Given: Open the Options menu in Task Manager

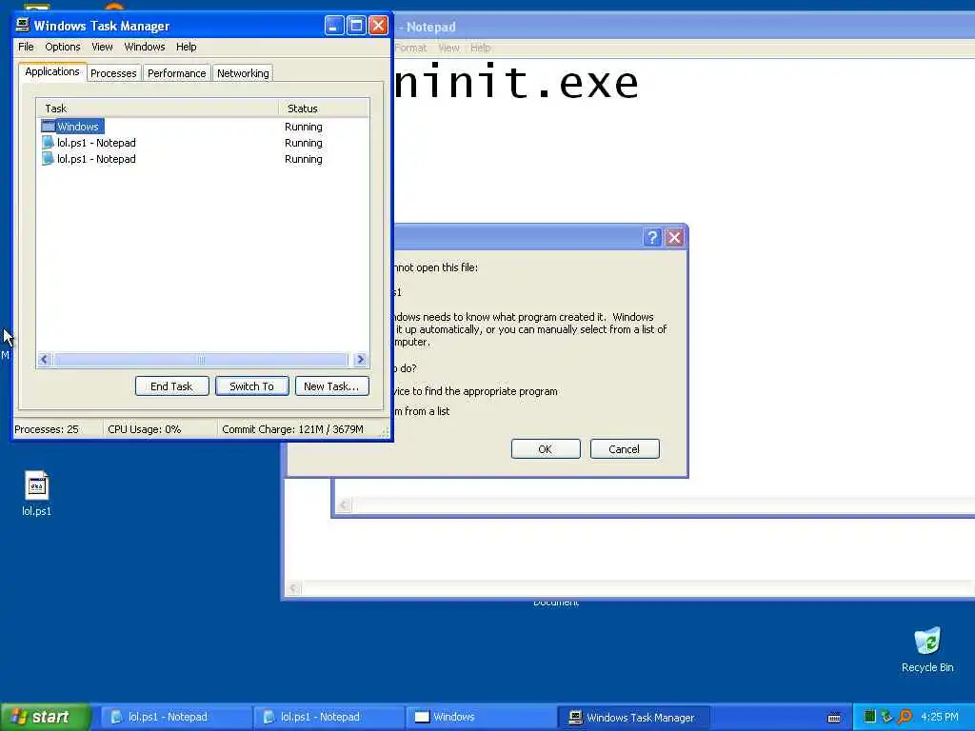Looking at the screenshot, I should click(63, 47).
